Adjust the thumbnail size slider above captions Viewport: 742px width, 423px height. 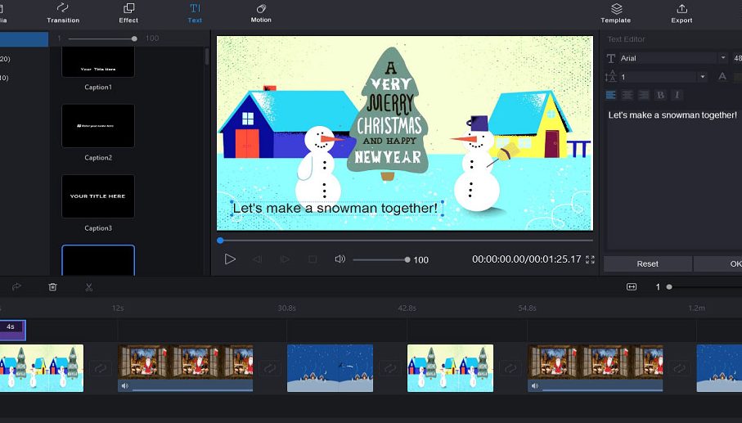point(101,38)
